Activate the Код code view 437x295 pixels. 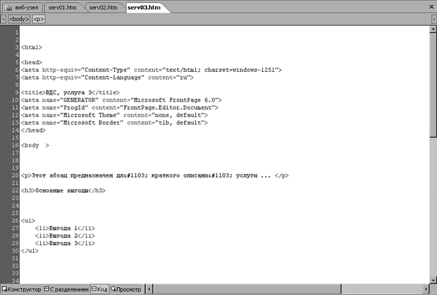(99, 289)
